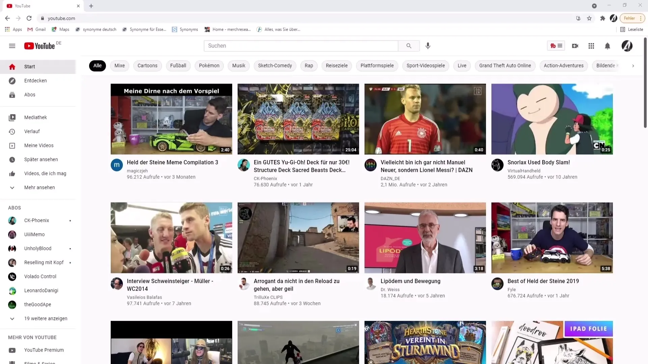Open Lipödem und Bewegung video title
Image resolution: width=648 pixels, height=364 pixels.
[410, 281]
